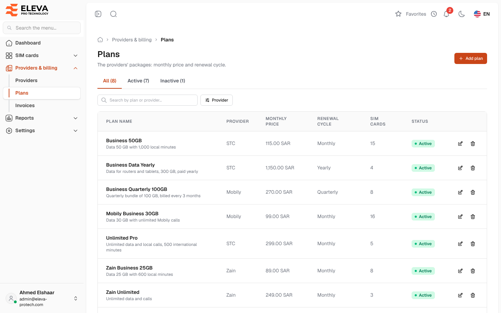
Task: Toggle dark mode moon icon
Action: (x=462, y=14)
